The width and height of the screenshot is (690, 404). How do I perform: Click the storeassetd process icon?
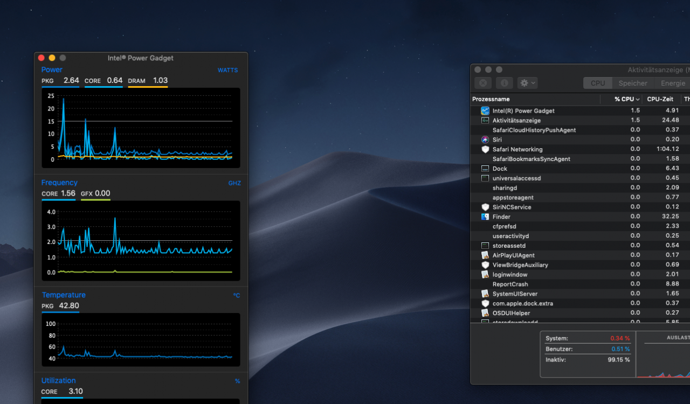485,246
